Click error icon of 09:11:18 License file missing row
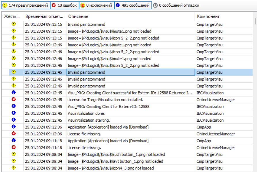 (x=14, y=148)
